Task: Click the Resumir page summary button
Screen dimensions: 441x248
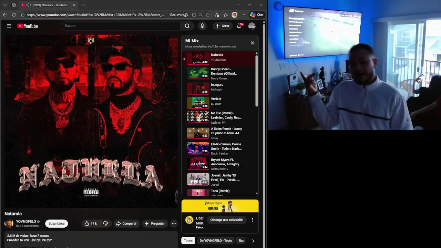Action: [x=179, y=15]
